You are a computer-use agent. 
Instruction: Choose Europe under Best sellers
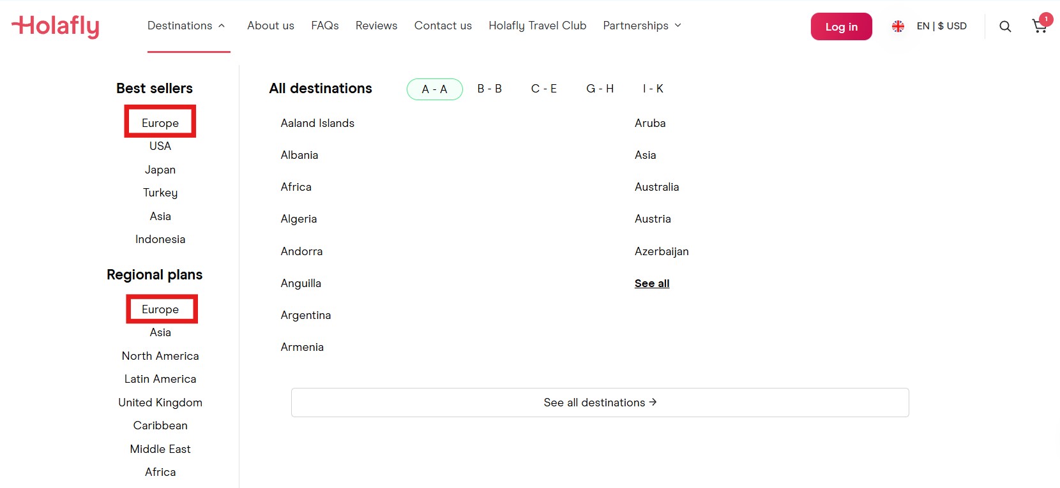pyautogui.click(x=160, y=122)
